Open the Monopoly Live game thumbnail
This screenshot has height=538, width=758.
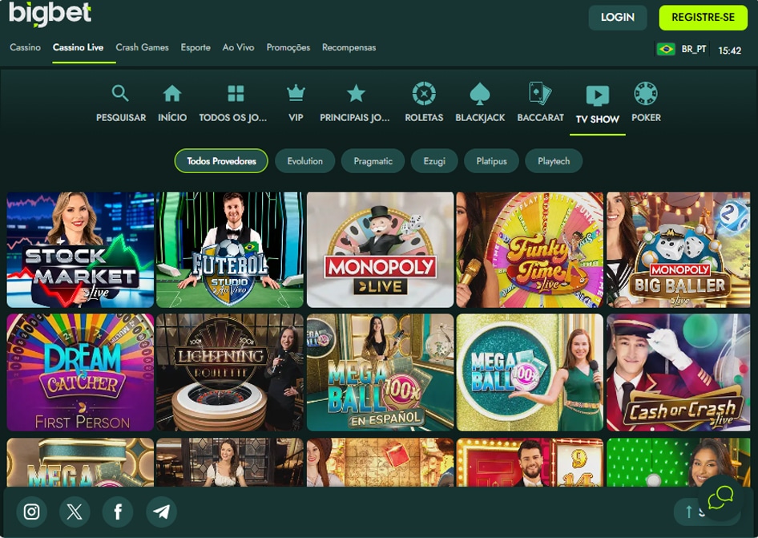pos(380,249)
